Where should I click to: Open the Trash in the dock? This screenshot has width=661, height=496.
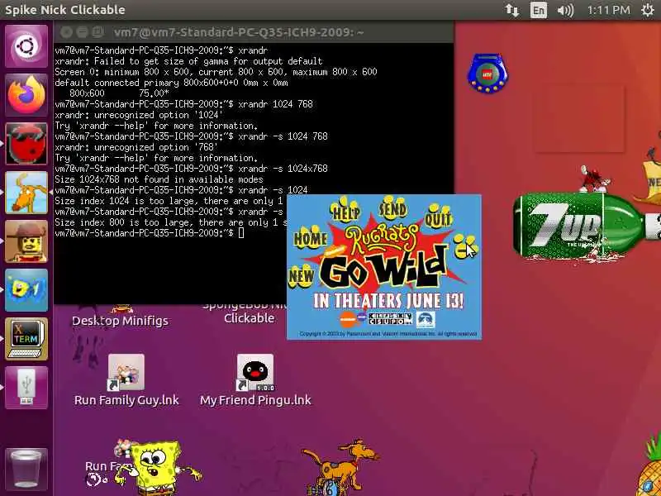26,468
